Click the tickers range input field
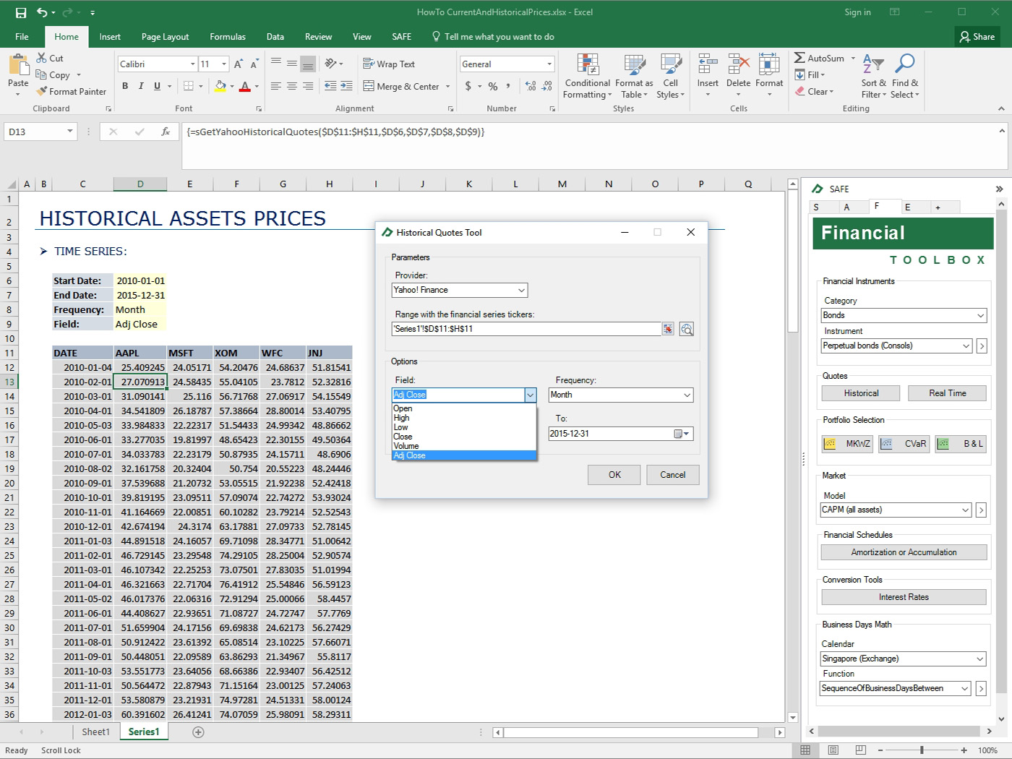The height and width of the screenshot is (759, 1012). pos(526,329)
